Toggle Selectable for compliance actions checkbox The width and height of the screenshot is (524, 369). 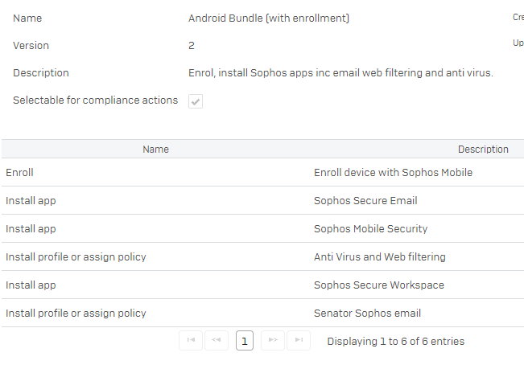(x=196, y=101)
